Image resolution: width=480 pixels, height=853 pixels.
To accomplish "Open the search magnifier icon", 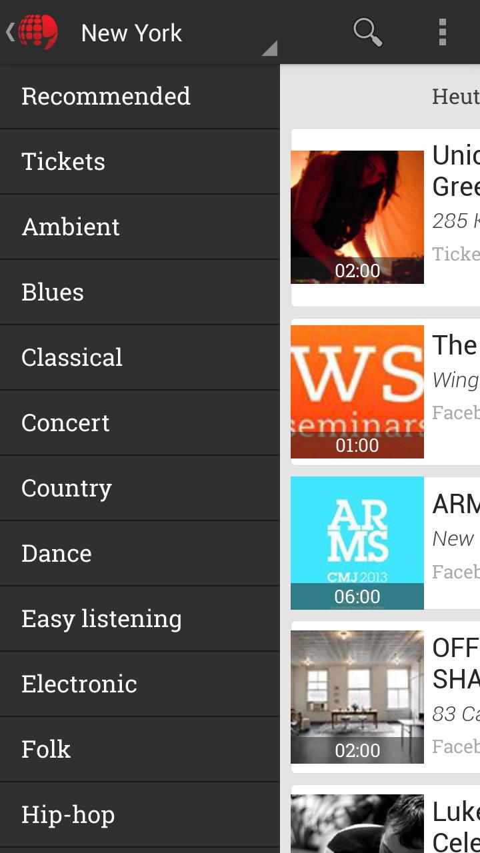I will point(367,32).
